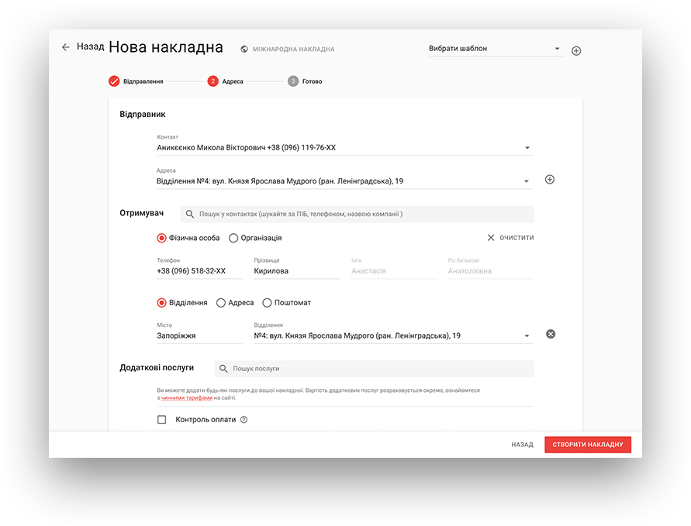Click sender address Відділення №4 text

tap(280, 181)
